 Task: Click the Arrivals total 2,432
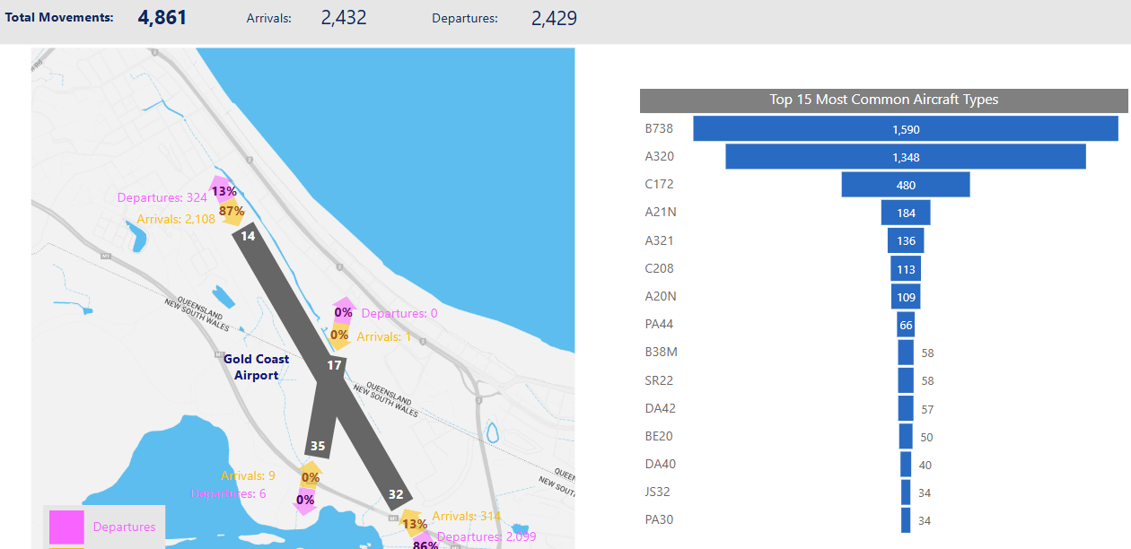click(344, 18)
